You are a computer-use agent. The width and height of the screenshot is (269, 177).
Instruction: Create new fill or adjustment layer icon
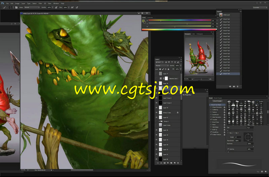(168, 163)
